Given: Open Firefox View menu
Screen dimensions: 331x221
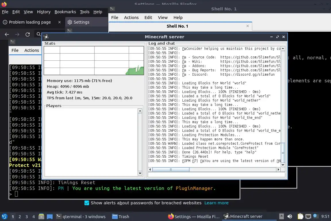Looking at the screenshot, I should 28,12.
